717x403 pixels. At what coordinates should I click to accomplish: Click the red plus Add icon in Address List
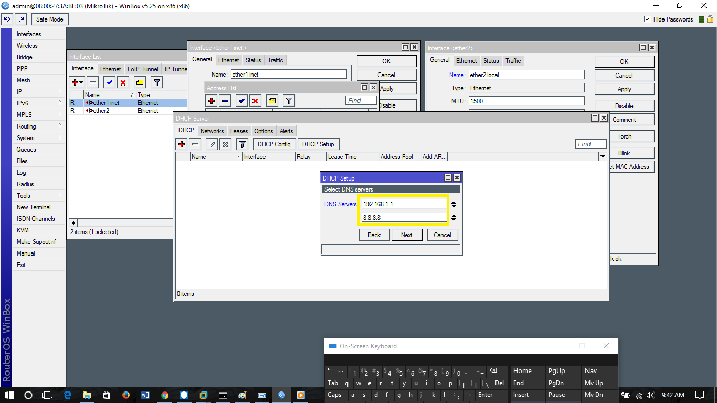tap(212, 101)
